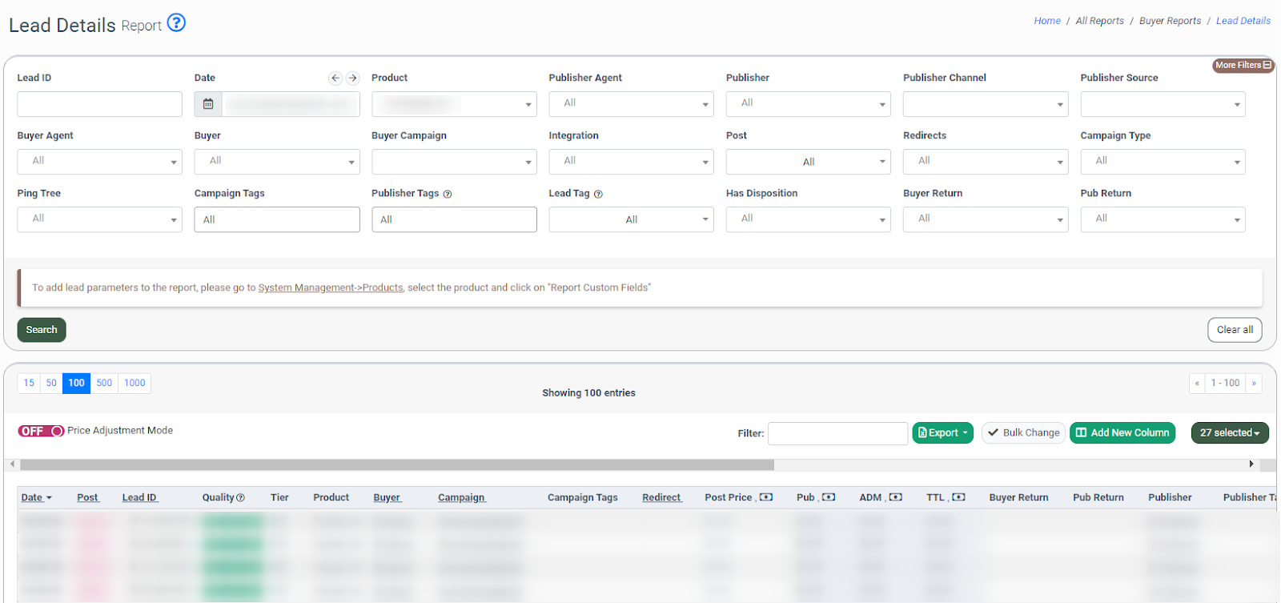This screenshot has height=603, width=1281.
Task: Collapse filters with More Filters toggle
Action: [x=1243, y=66]
